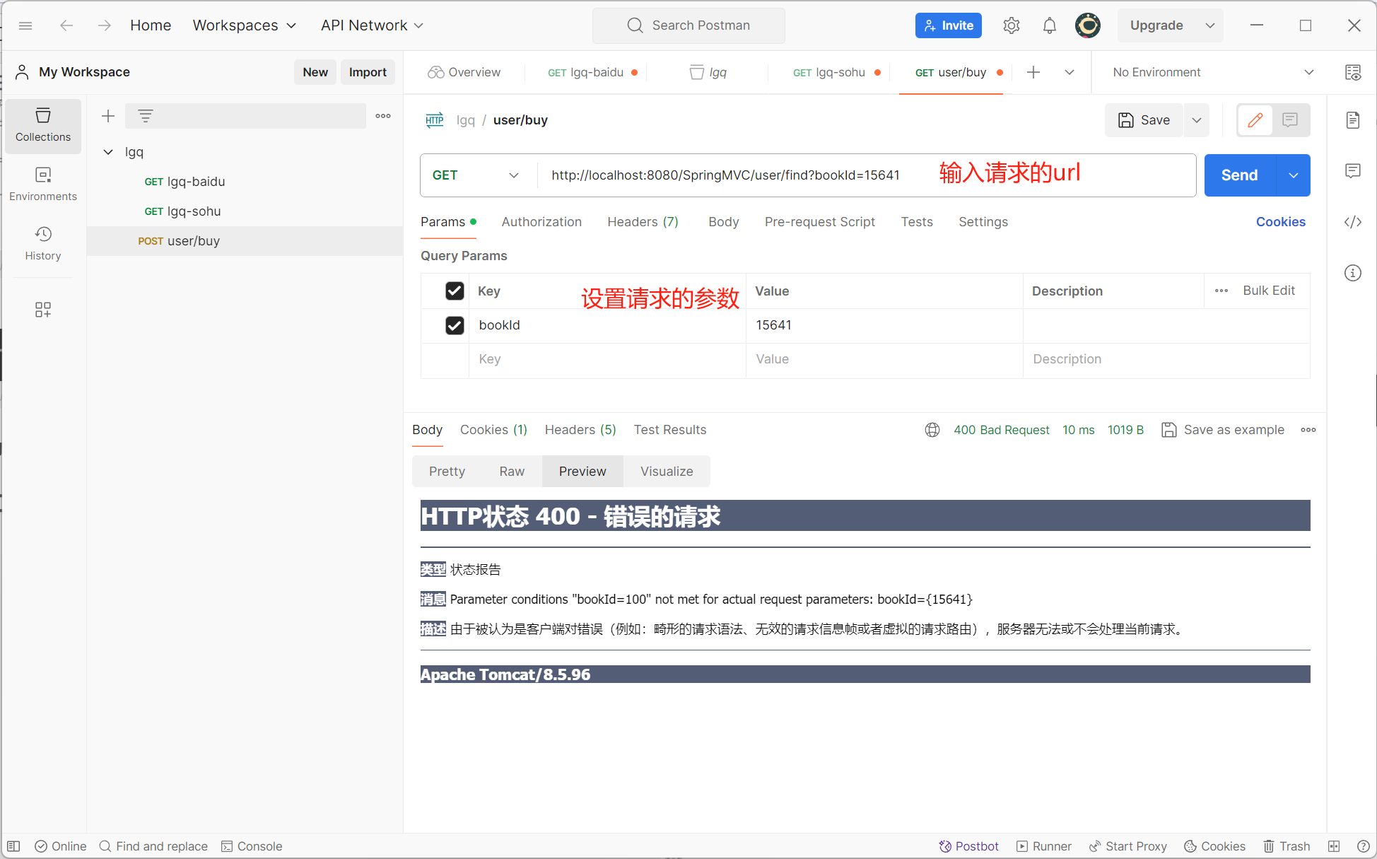Open the Cookies link

tap(1281, 222)
